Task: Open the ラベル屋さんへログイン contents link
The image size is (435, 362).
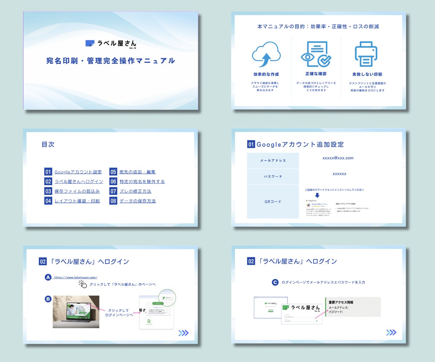Action: click(x=79, y=181)
